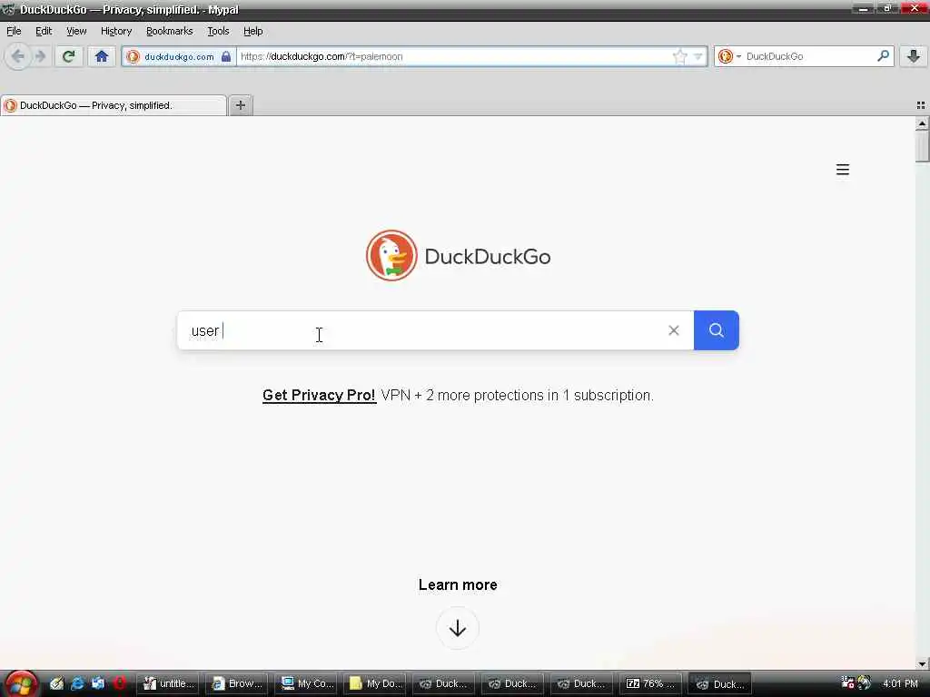Click the down arrow circle under Learn more
Screen dimensions: 930x697
coord(458,628)
